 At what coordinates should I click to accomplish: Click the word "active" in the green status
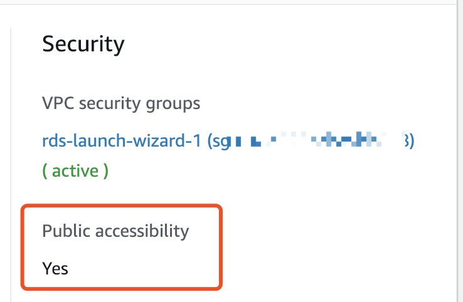pos(75,170)
